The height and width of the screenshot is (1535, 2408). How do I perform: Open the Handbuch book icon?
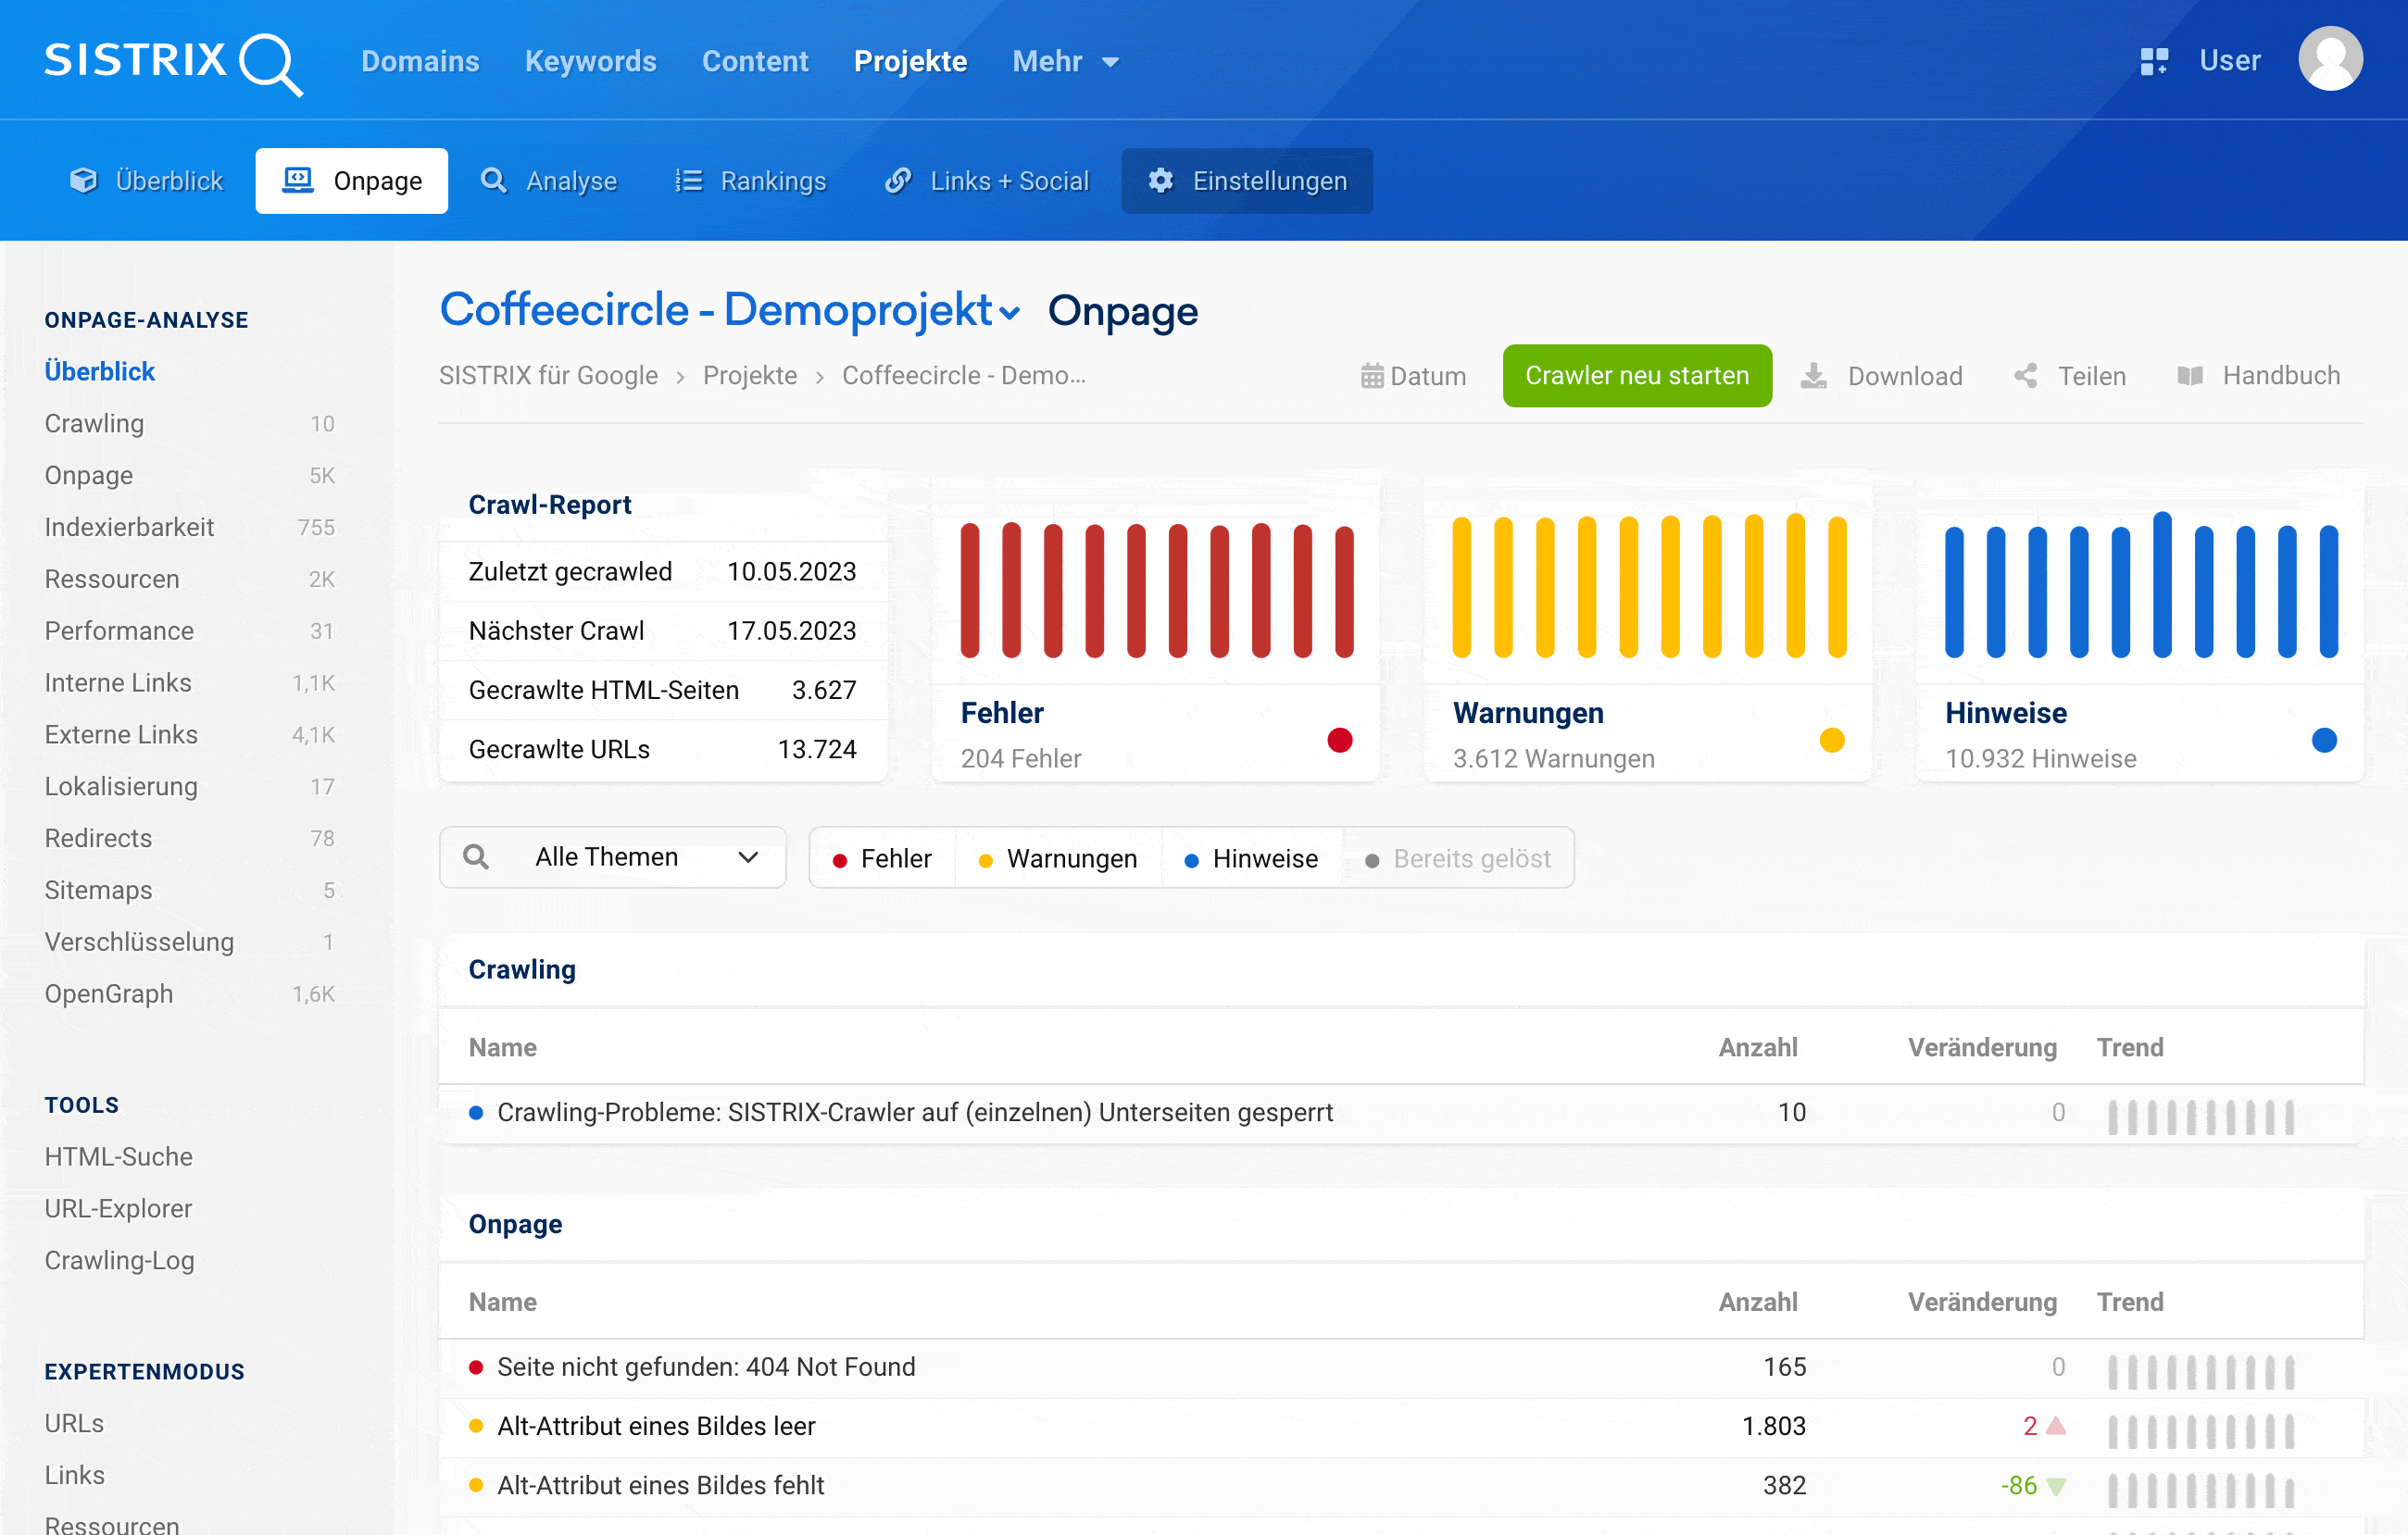click(2190, 376)
